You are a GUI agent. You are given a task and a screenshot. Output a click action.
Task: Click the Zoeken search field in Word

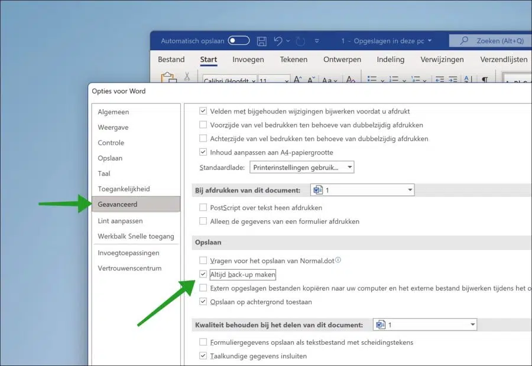491,41
